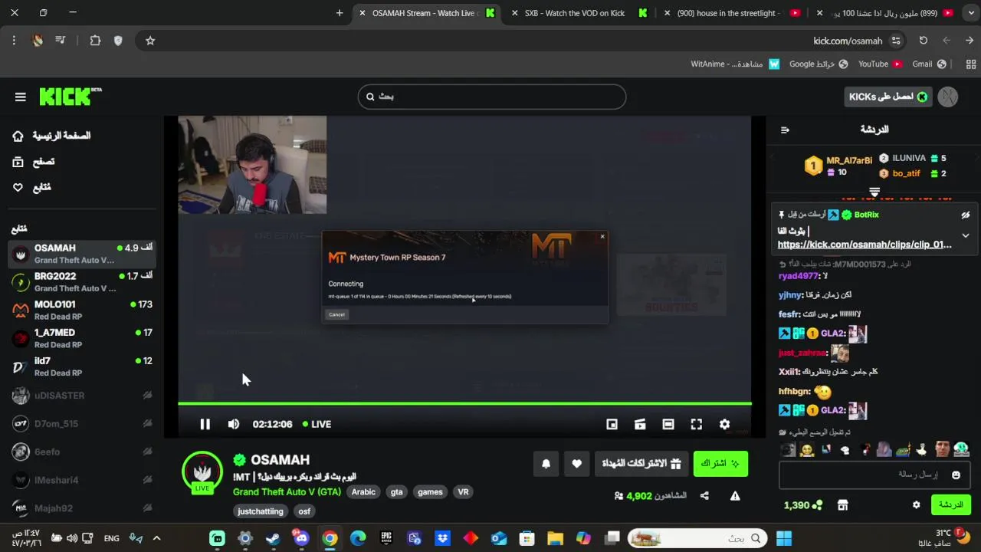Jump to LIVE in the player
Screen dimensions: 981x552
click(317, 424)
